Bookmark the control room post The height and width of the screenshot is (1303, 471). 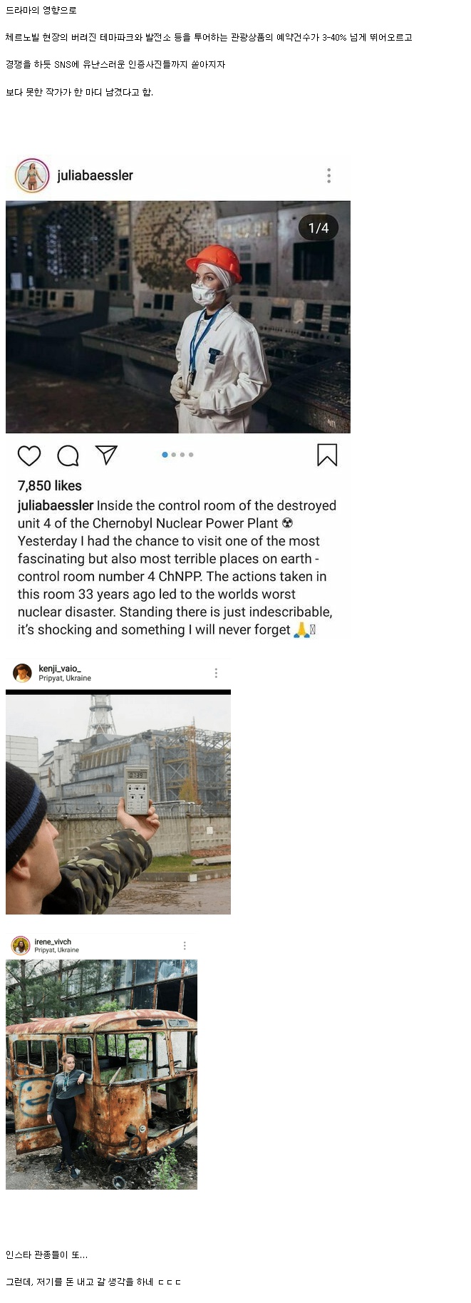click(327, 455)
